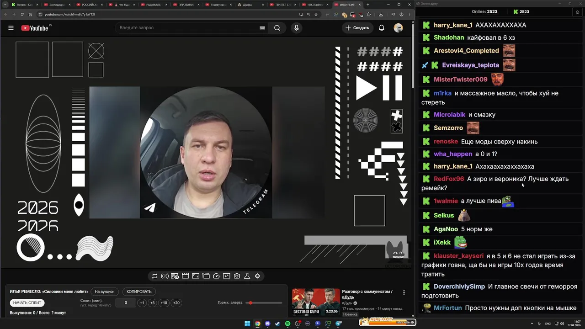Click the YouTube search magnifier button
Image resolution: width=585 pixels, height=329 pixels.
pos(277,28)
